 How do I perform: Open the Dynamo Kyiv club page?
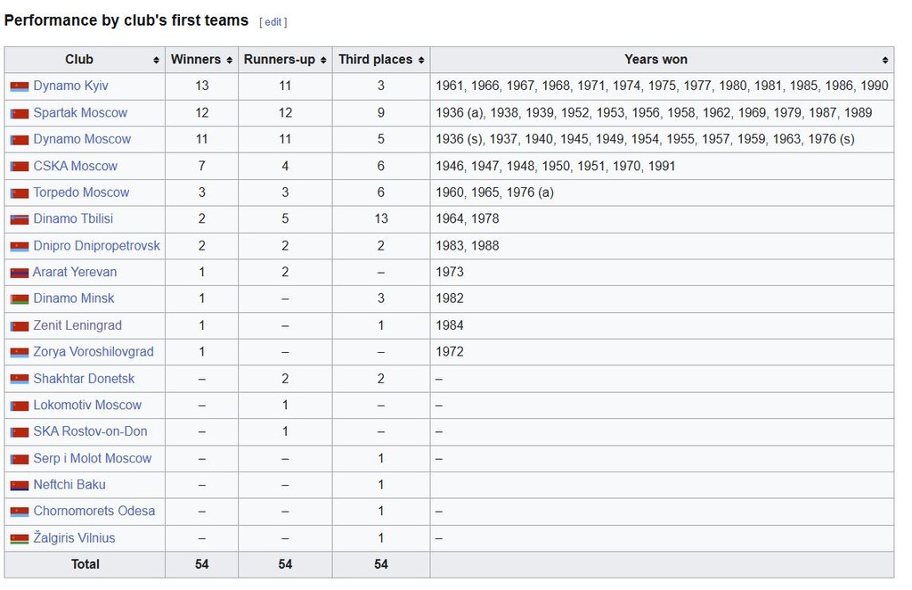pos(70,86)
